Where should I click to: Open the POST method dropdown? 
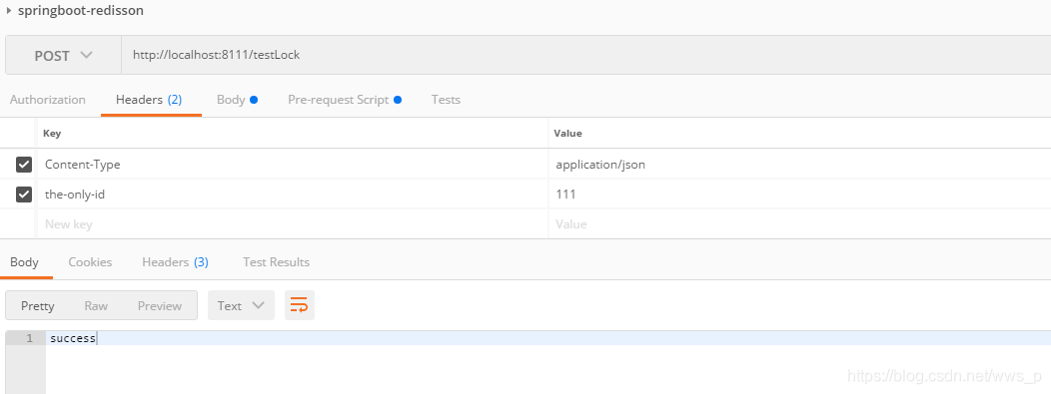click(63, 56)
